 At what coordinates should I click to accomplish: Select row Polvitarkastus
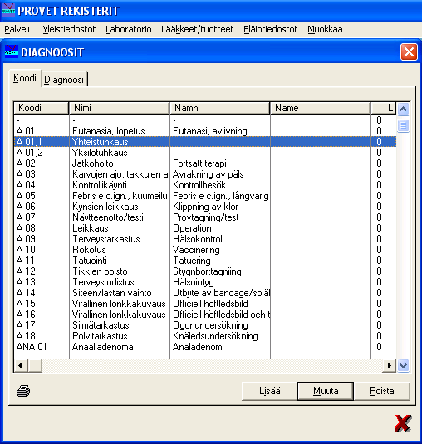click(205, 336)
